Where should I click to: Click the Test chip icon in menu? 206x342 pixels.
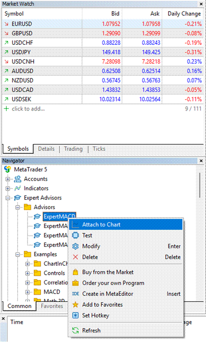75,235
